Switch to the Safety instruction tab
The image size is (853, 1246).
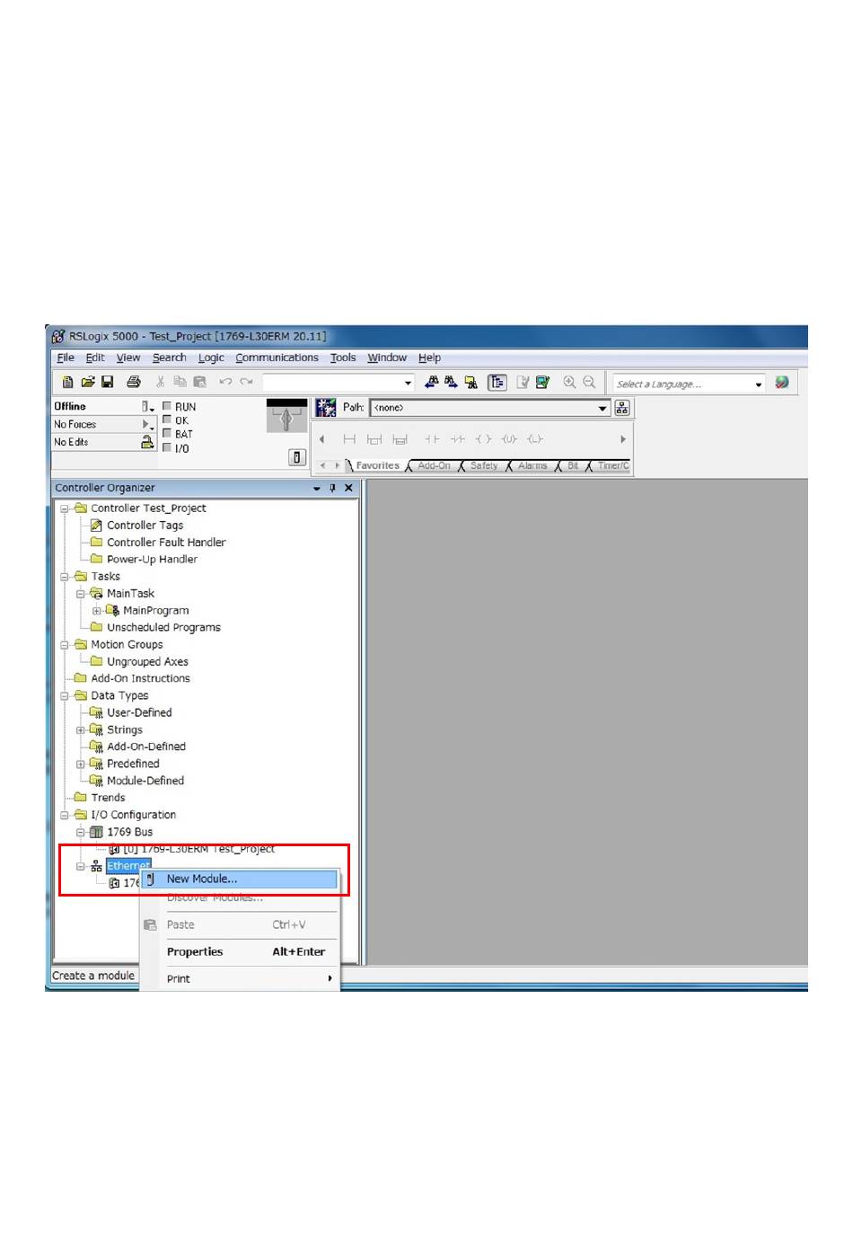[484, 465]
